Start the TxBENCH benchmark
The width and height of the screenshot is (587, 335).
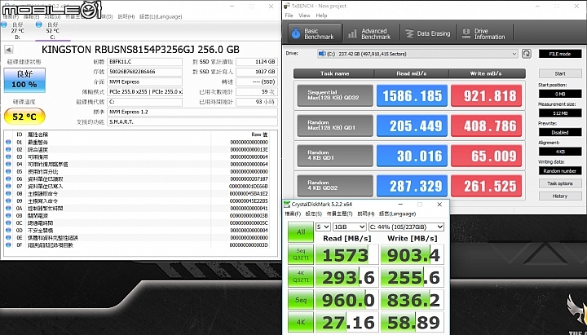point(560,73)
